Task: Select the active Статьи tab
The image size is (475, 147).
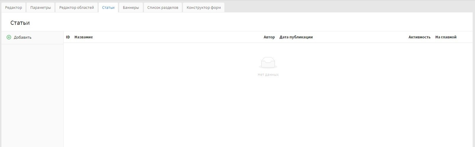Action: click(x=108, y=8)
